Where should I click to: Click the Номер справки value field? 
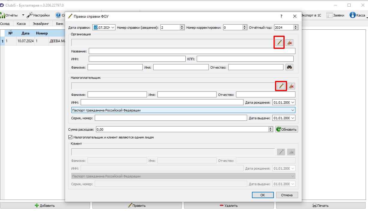(170, 28)
